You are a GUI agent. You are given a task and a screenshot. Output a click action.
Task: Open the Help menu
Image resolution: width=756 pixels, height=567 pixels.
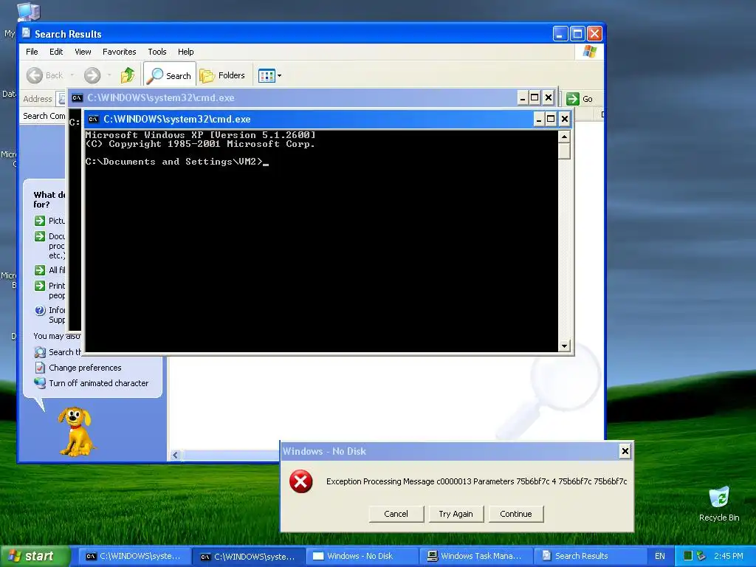pos(185,52)
